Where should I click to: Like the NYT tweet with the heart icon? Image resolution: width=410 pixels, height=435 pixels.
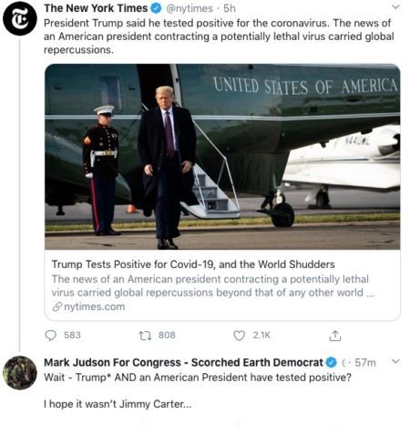click(239, 336)
